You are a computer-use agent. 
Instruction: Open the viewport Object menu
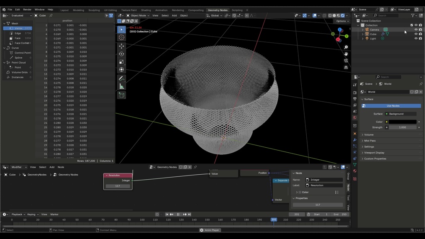[x=184, y=16]
